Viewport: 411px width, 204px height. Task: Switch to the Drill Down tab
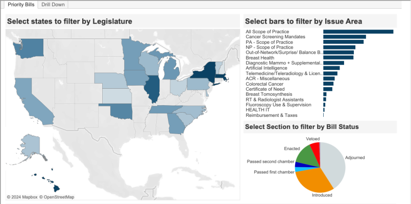coord(53,4)
